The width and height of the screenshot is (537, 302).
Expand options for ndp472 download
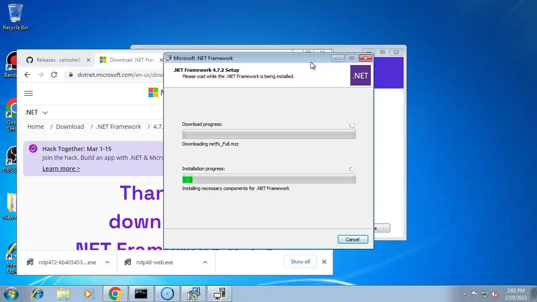[107, 262]
